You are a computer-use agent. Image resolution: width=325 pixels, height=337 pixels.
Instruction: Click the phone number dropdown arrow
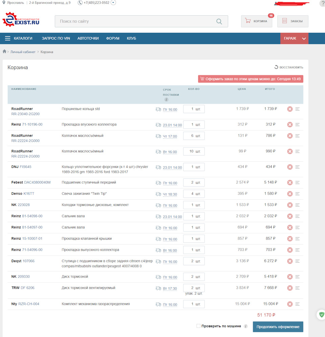click(x=113, y=3)
